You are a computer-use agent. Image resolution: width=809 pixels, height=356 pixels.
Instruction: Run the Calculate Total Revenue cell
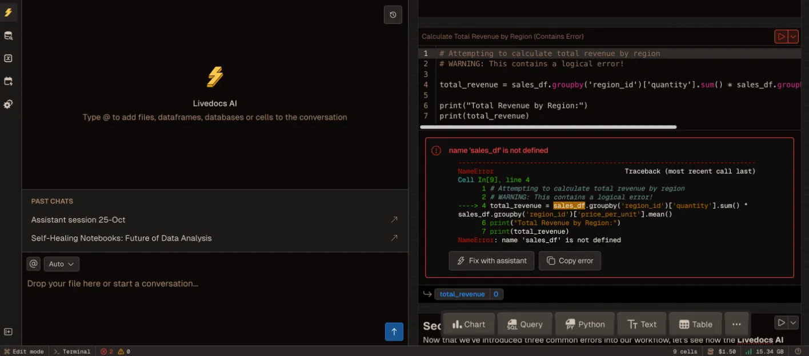[x=780, y=36]
